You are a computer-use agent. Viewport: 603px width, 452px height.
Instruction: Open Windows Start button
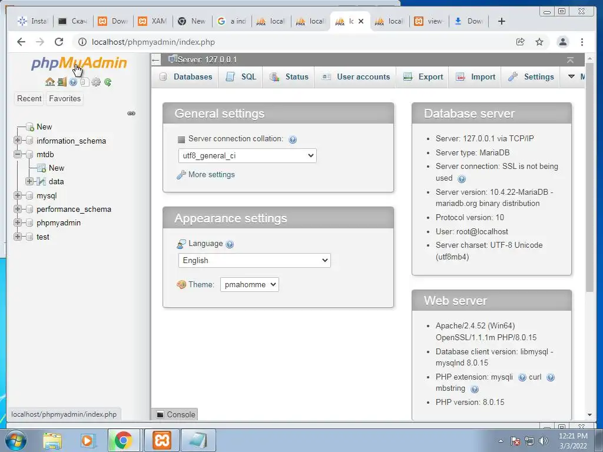16,440
